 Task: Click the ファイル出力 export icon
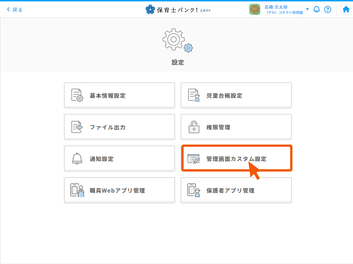coord(77,127)
